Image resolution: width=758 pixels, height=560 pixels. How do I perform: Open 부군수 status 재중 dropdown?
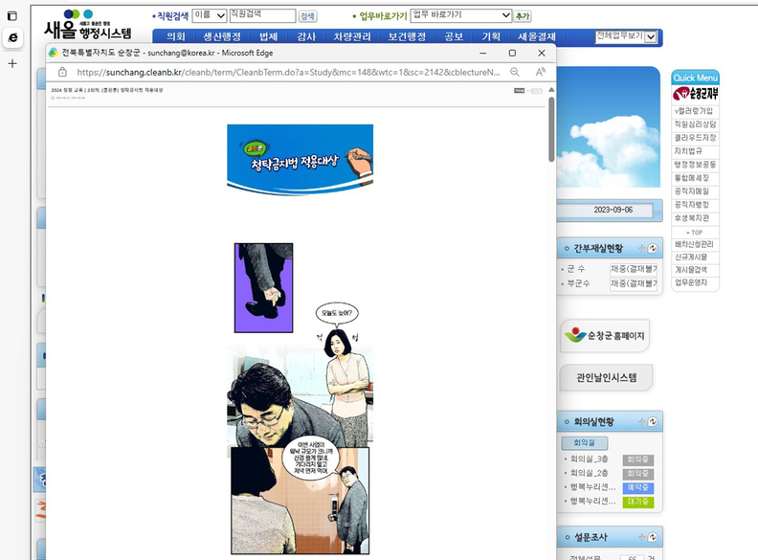tap(634, 283)
